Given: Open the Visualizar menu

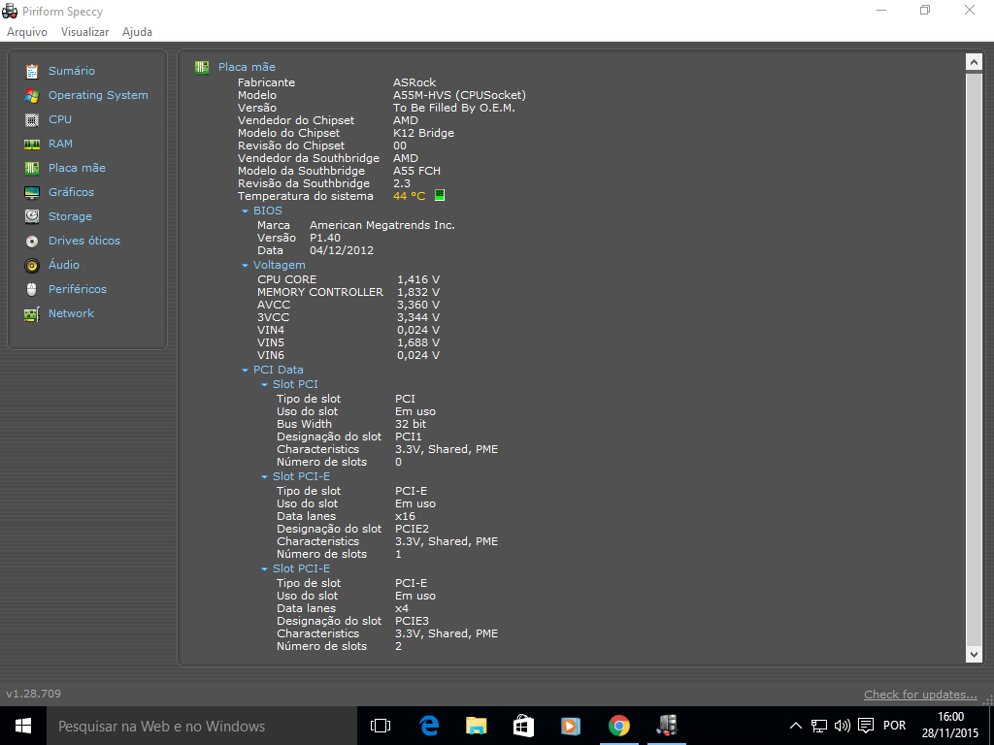Looking at the screenshot, I should point(85,32).
